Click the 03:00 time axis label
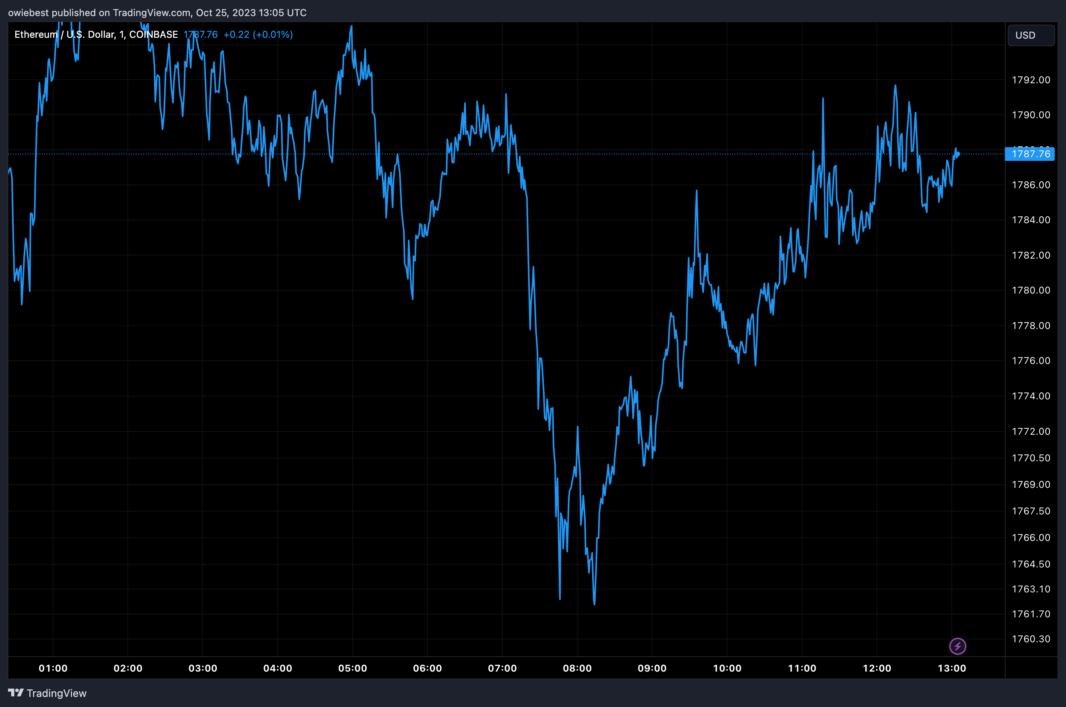1066x707 pixels. coord(203,668)
